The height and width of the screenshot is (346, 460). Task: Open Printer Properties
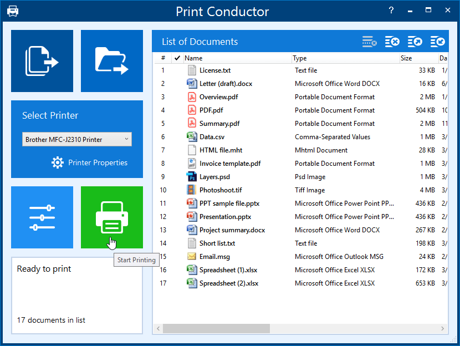tap(89, 162)
